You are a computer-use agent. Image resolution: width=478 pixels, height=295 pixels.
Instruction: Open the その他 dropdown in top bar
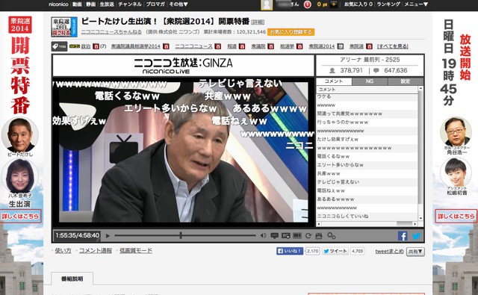[179, 4]
